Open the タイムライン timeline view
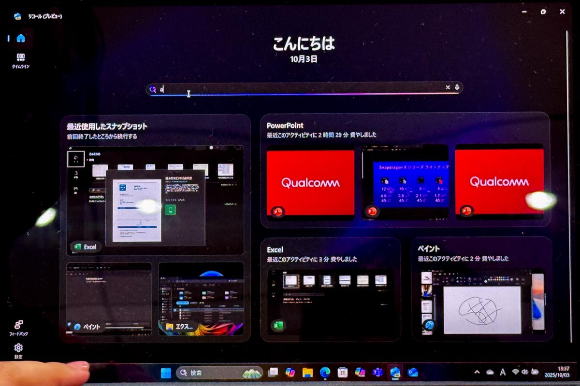The width and height of the screenshot is (580, 386). 21,61
